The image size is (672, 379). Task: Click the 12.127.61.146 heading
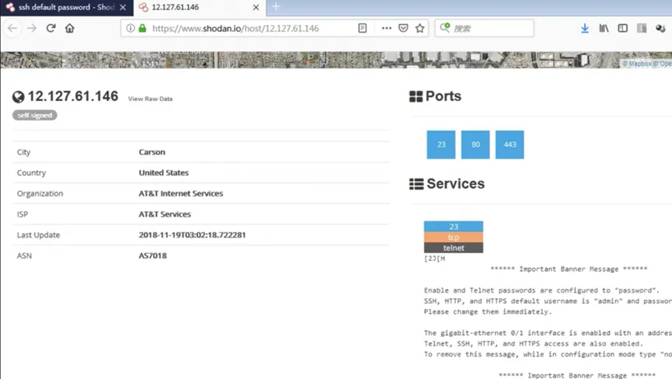(73, 96)
